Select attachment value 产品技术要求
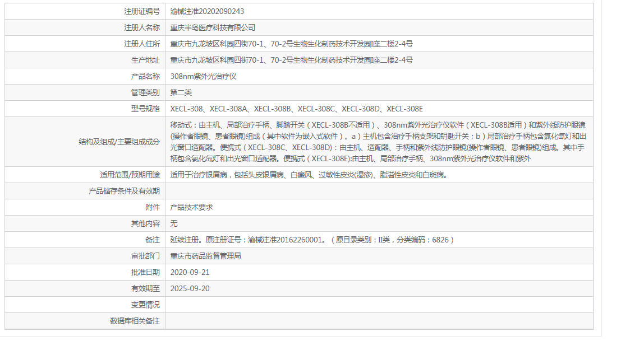 click(192, 207)
